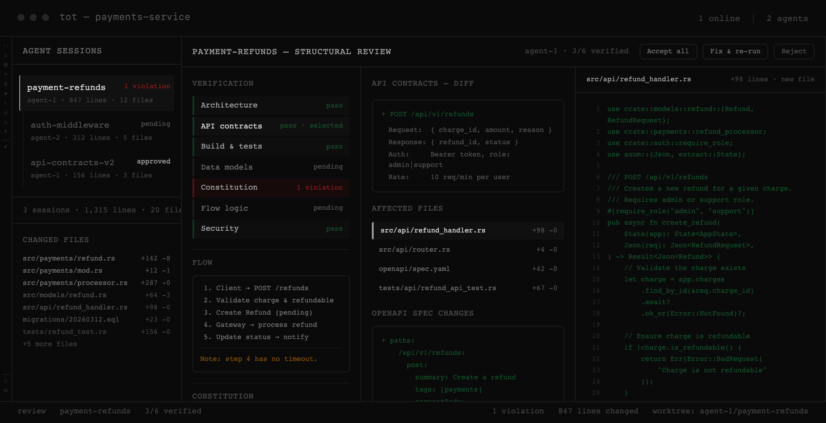This screenshot has height=423, width=826.
Task: Reject the payment-refunds review
Action: [794, 51]
